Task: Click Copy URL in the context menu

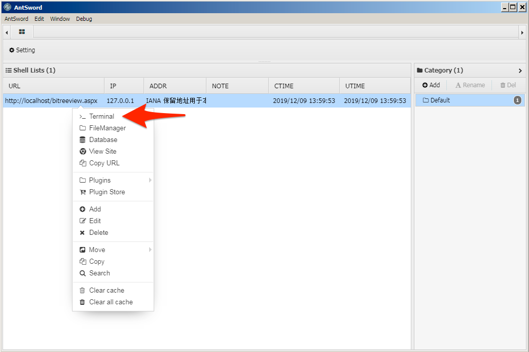Action: click(113, 163)
